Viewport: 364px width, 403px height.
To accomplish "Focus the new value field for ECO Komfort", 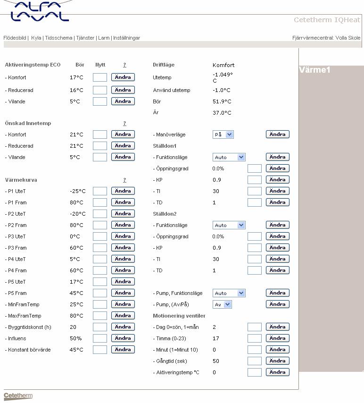I will (x=100, y=77).
